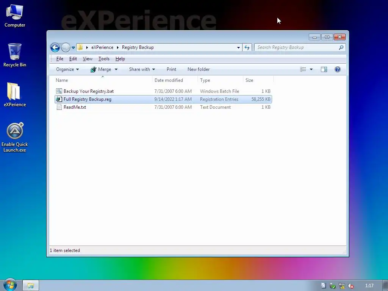Open the File menu

point(59,59)
